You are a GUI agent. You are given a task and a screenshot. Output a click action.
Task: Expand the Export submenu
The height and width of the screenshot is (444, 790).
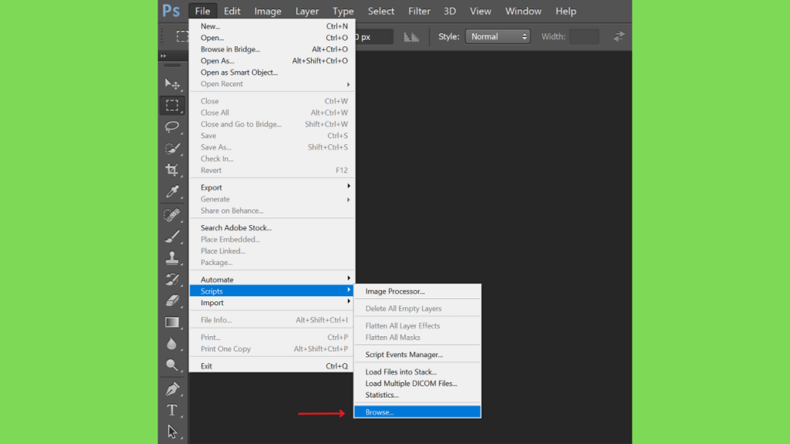[272, 187]
